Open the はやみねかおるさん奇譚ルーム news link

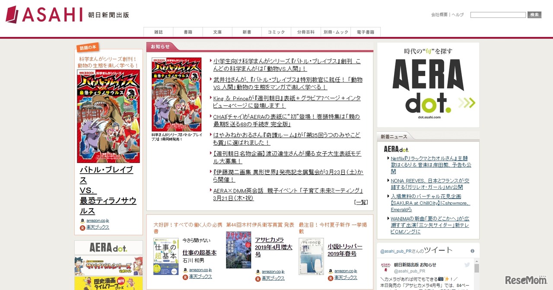pos(287,139)
